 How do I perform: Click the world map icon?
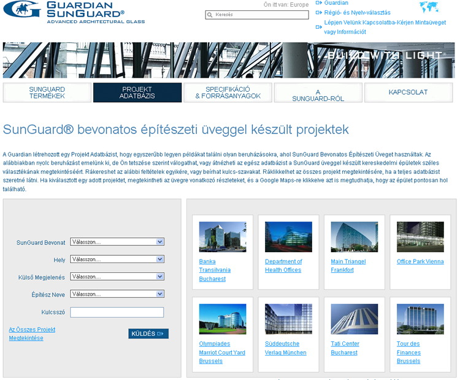pyautogui.click(x=429, y=7)
